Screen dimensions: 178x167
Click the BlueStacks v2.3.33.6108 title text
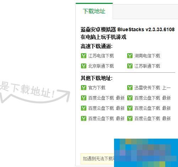pyautogui.click(x=146, y=29)
